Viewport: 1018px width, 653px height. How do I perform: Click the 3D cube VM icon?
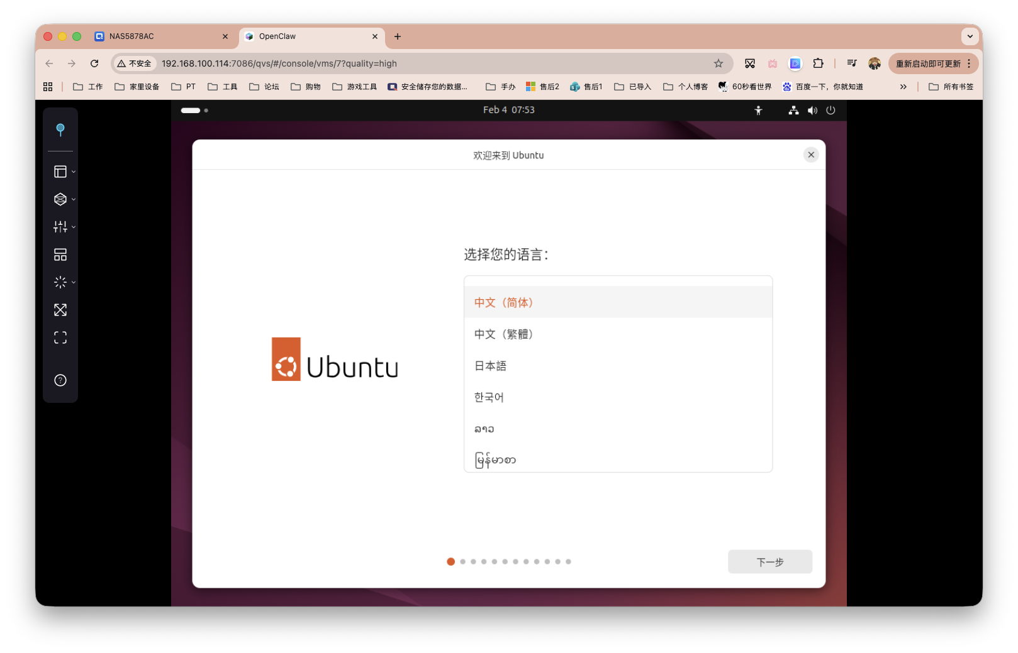tap(60, 199)
